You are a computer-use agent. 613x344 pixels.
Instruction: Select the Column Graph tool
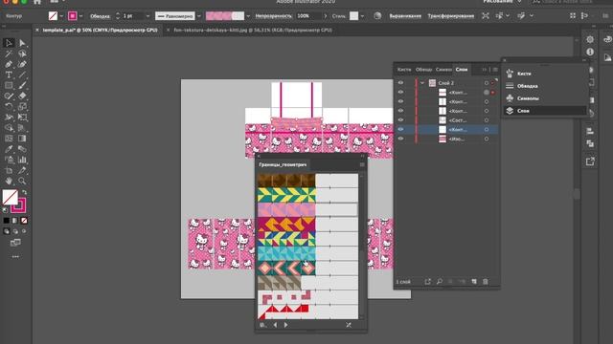(x=22, y=160)
